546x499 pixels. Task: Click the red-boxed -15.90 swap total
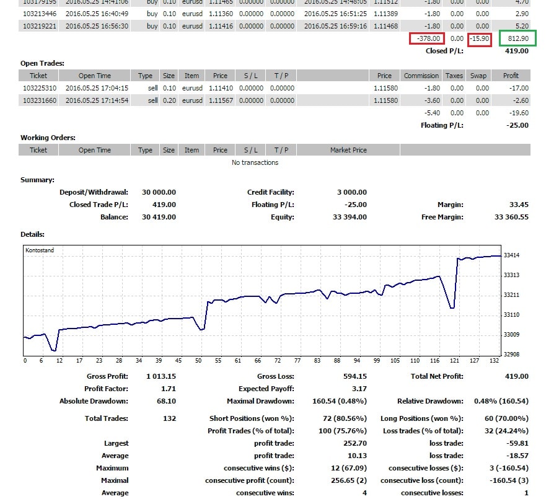pos(479,38)
